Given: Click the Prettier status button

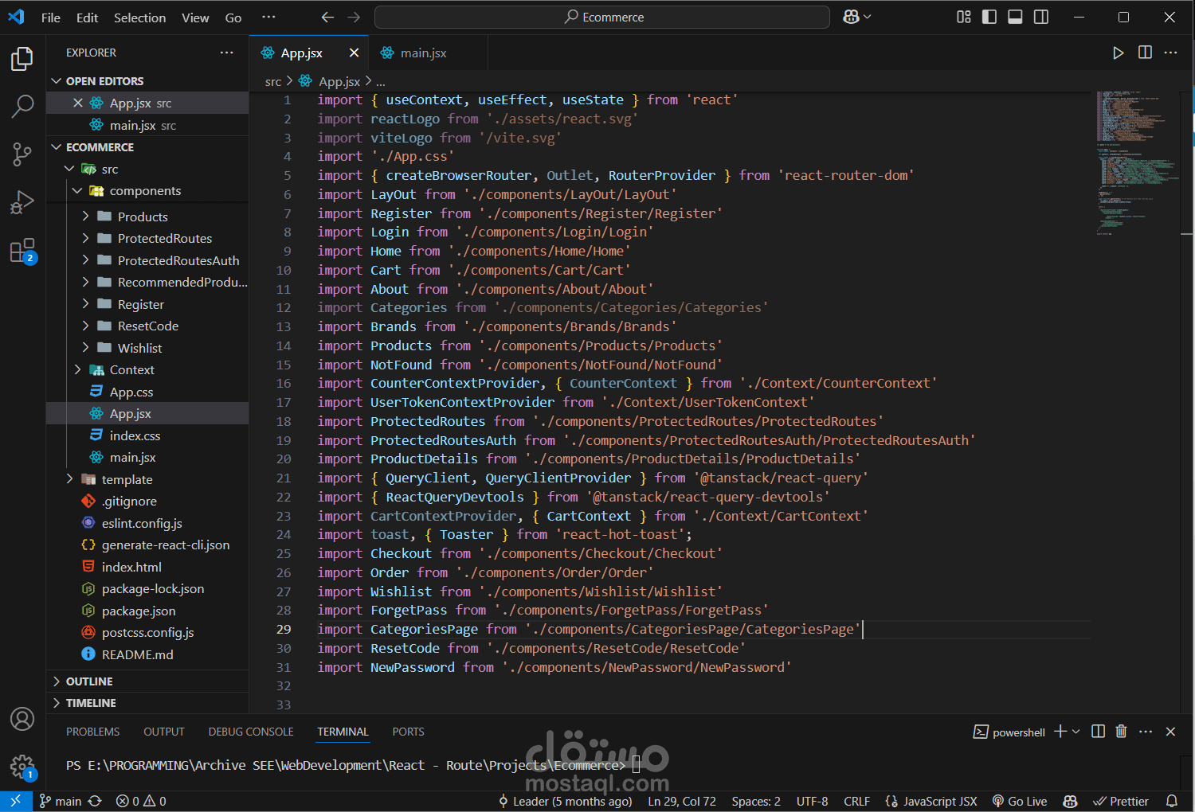Looking at the screenshot, I should tap(1121, 801).
